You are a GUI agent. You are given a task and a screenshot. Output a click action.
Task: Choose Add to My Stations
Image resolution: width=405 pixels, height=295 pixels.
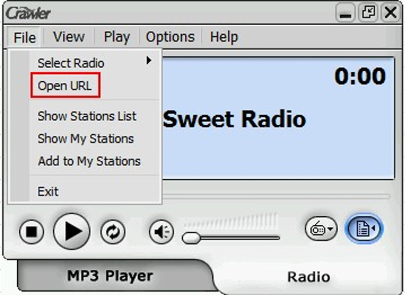[x=89, y=161]
